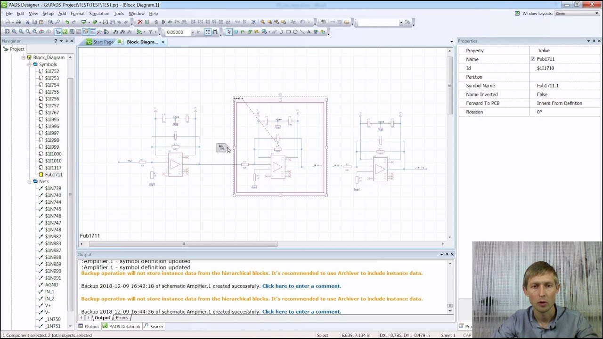The image size is (603, 339).
Task: Open the Properties panel options arrow
Action: click(x=588, y=41)
